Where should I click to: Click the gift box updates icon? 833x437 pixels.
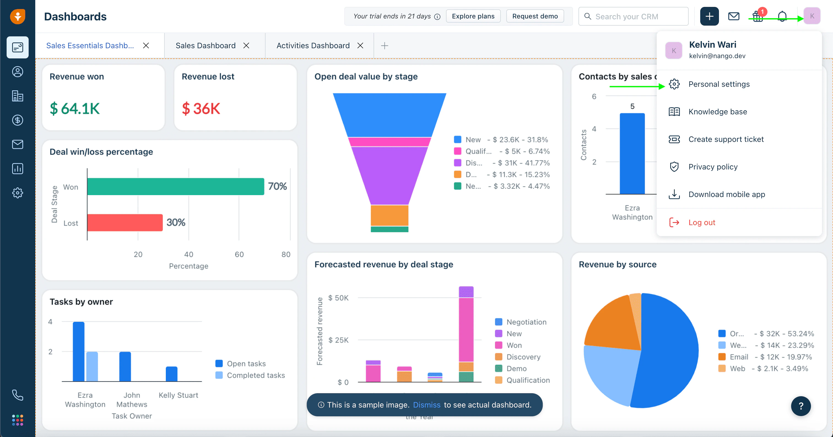tap(757, 16)
